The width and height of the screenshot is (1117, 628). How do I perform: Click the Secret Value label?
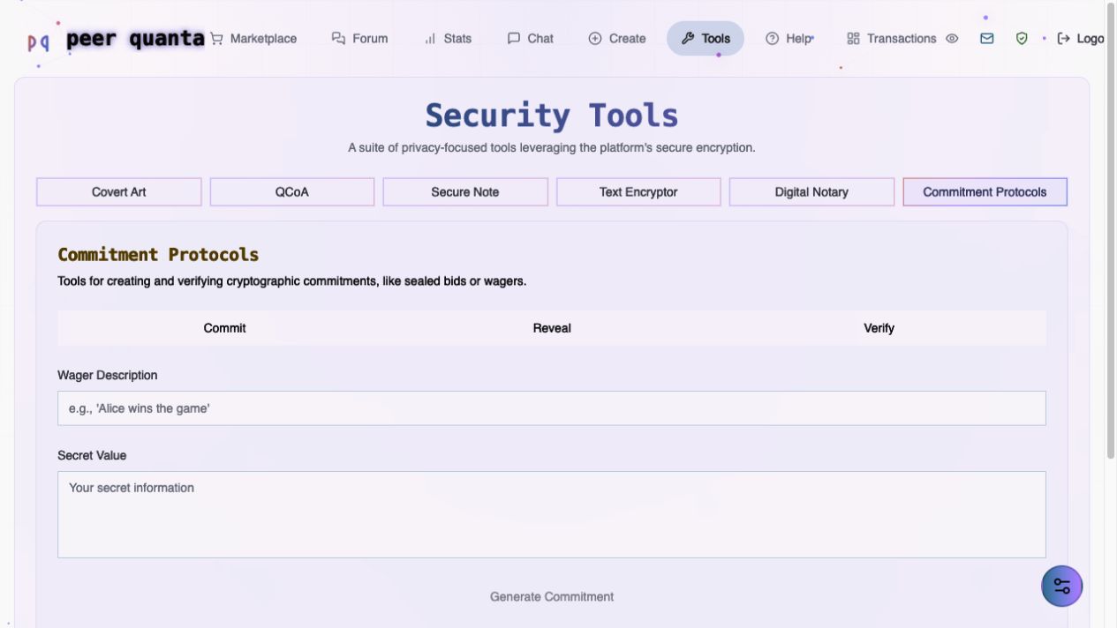92,455
